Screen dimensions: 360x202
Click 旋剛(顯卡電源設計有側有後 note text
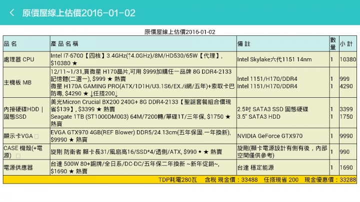point(282,152)
